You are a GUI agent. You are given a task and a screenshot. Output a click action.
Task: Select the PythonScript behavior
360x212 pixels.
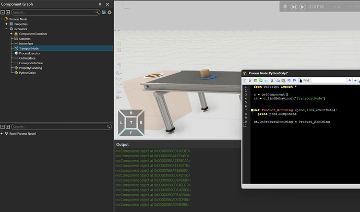pos(27,73)
